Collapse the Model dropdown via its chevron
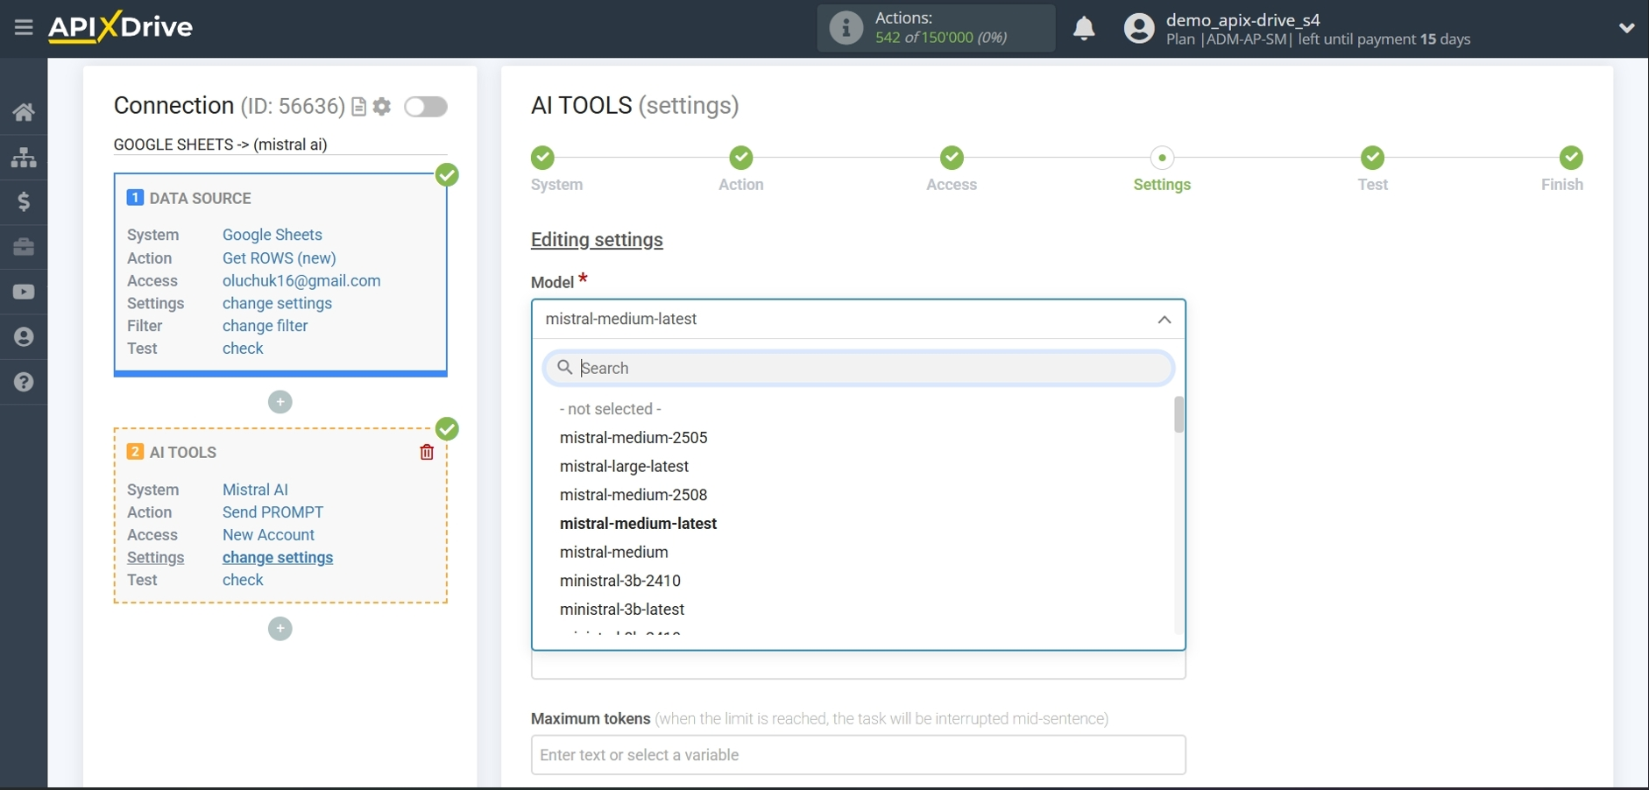 (x=1164, y=320)
